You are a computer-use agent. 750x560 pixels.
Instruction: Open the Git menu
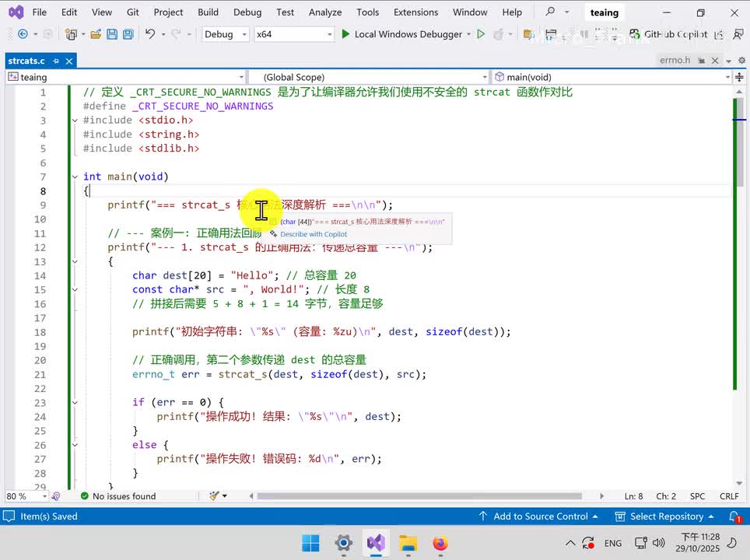coord(132,12)
